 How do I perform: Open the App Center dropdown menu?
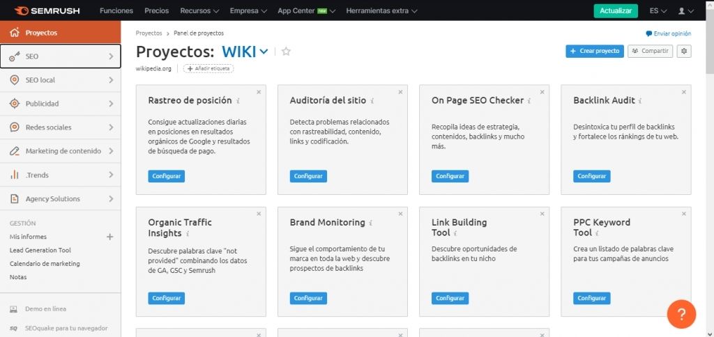[307, 10]
